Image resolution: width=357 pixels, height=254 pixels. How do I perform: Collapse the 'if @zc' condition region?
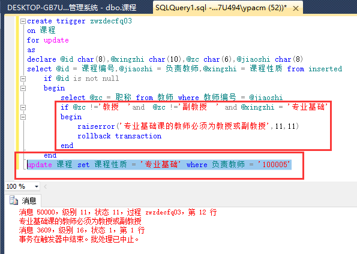(23, 107)
